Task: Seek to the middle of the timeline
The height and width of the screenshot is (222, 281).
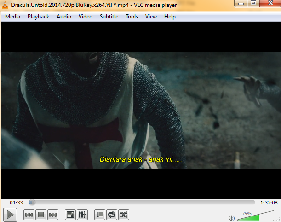Action: tap(142, 203)
